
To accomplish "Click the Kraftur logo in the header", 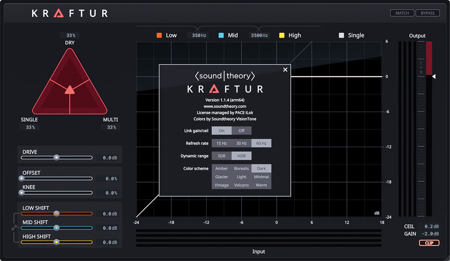I will [70, 14].
